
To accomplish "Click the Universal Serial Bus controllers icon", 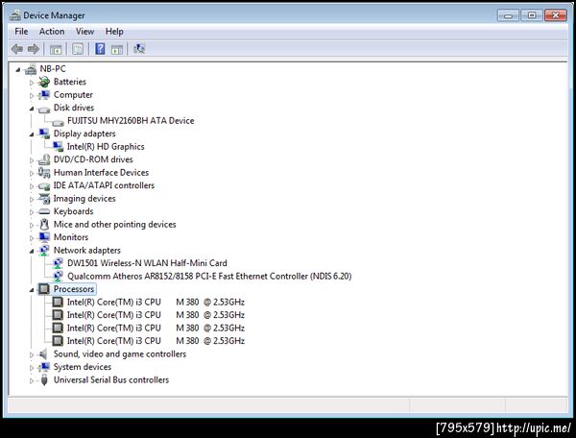I will [44, 380].
